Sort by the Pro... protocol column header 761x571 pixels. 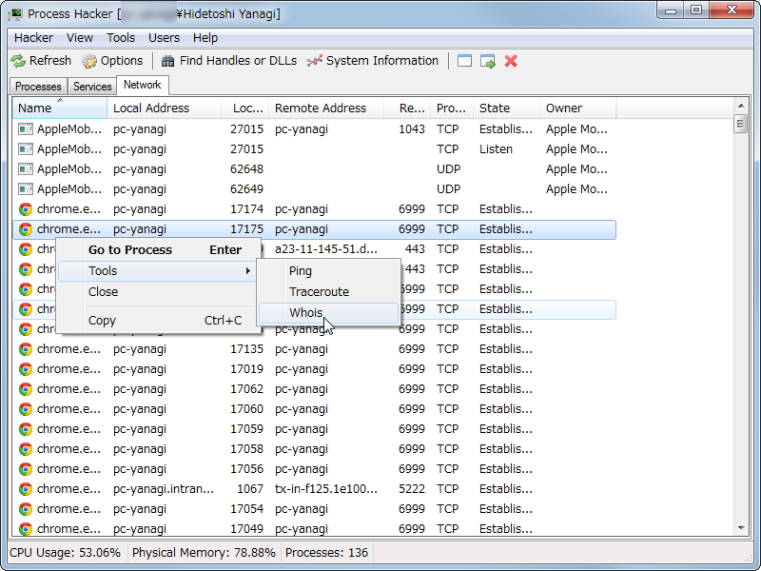pyautogui.click(x=452, y=108)
